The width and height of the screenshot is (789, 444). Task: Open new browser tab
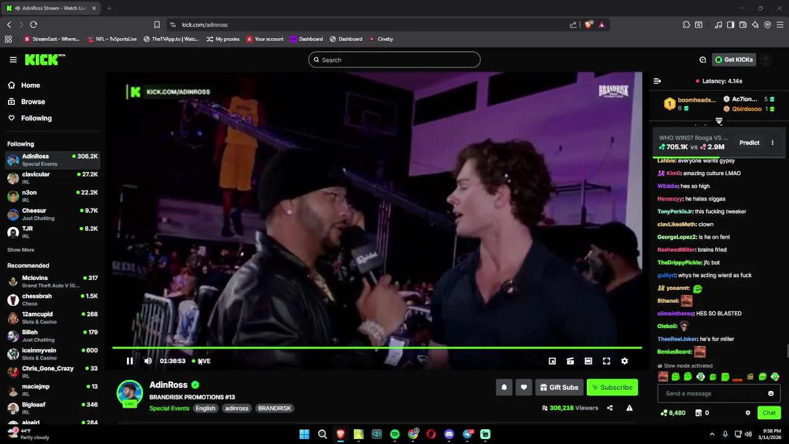[x=109, y=8]
